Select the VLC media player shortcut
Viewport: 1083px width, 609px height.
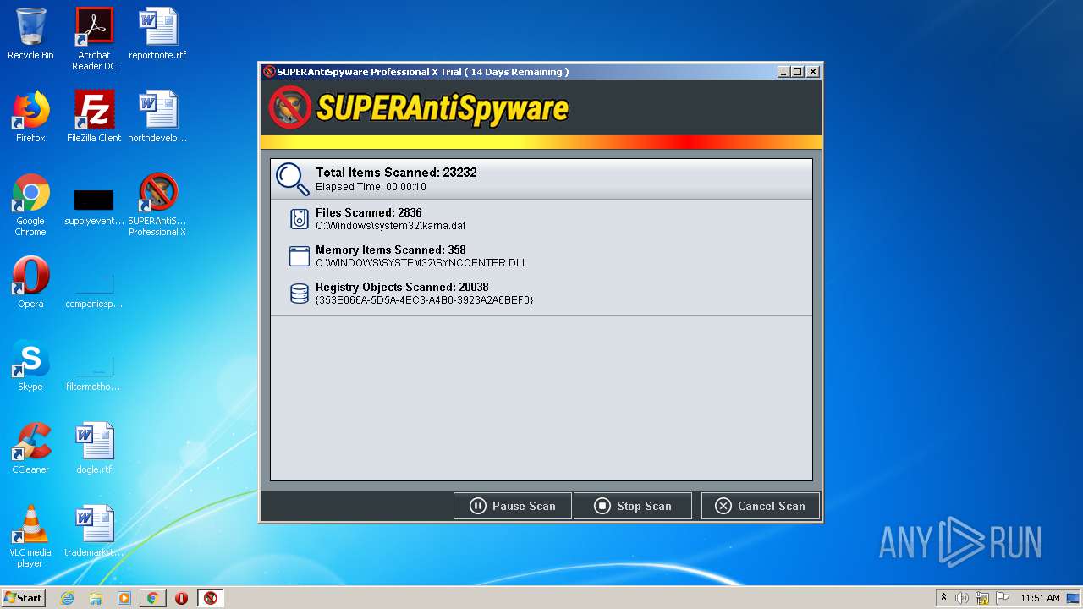pos(30,536)
